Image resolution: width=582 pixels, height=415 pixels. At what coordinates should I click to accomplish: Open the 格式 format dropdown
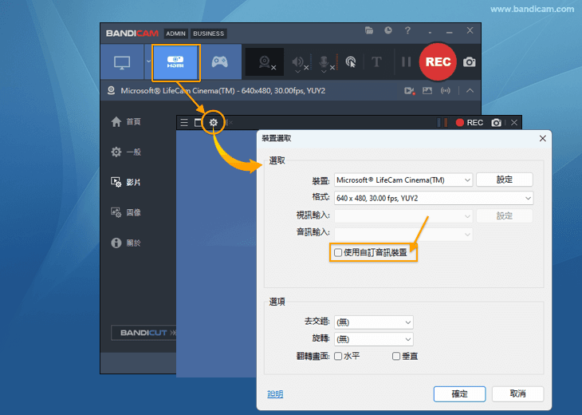(434, 199)
